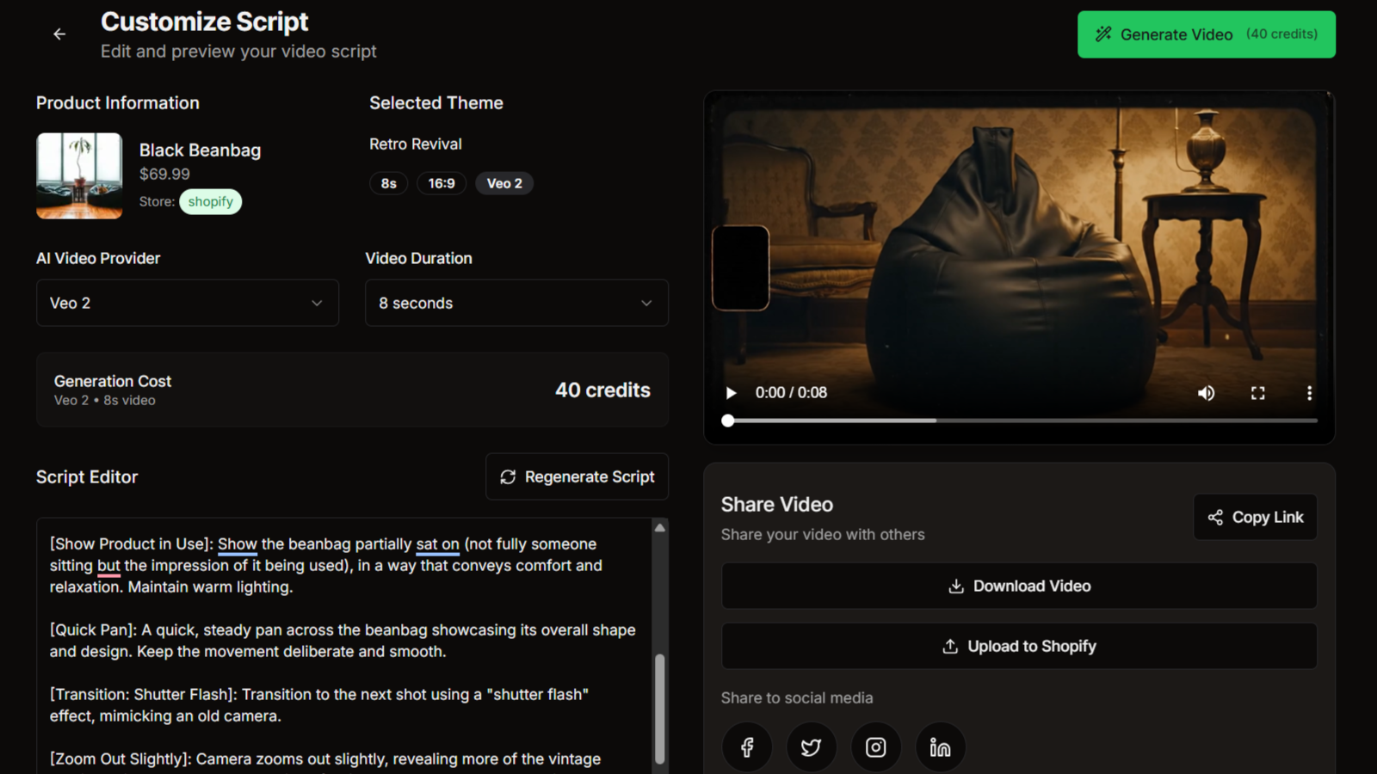
Task: Upload the video to Shopify
Action: click(x=1018, y=646)
